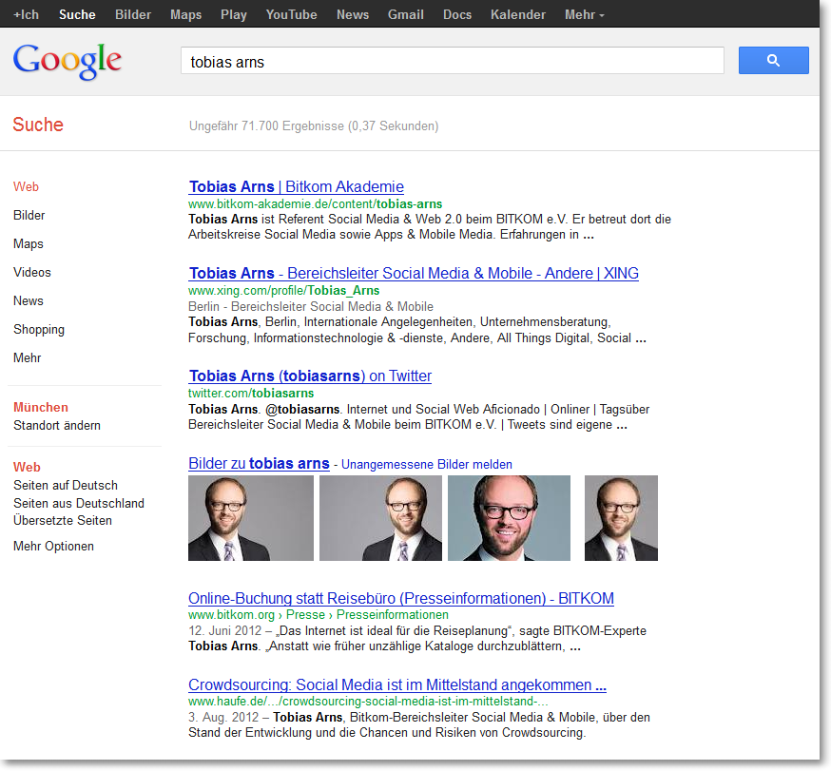Click www.xing.com/profile/Tobias_Arns URL
831x771 pixels.
284,290
